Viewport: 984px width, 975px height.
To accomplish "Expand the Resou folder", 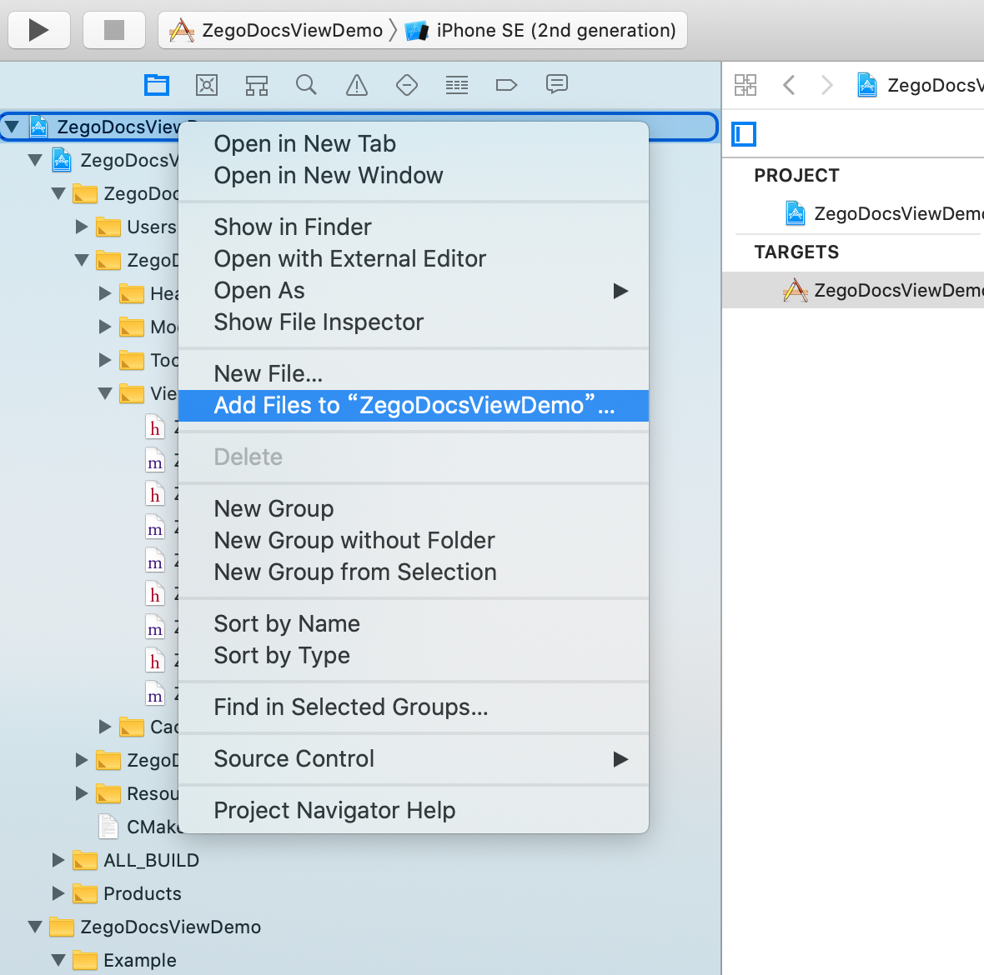I will [82, 793].
